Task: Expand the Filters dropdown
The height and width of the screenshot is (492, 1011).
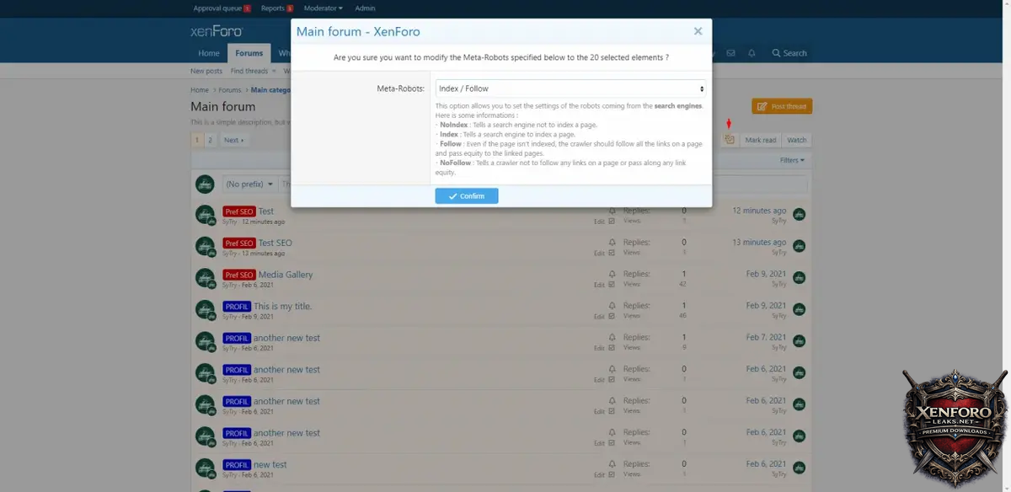Action: (792, 160)
